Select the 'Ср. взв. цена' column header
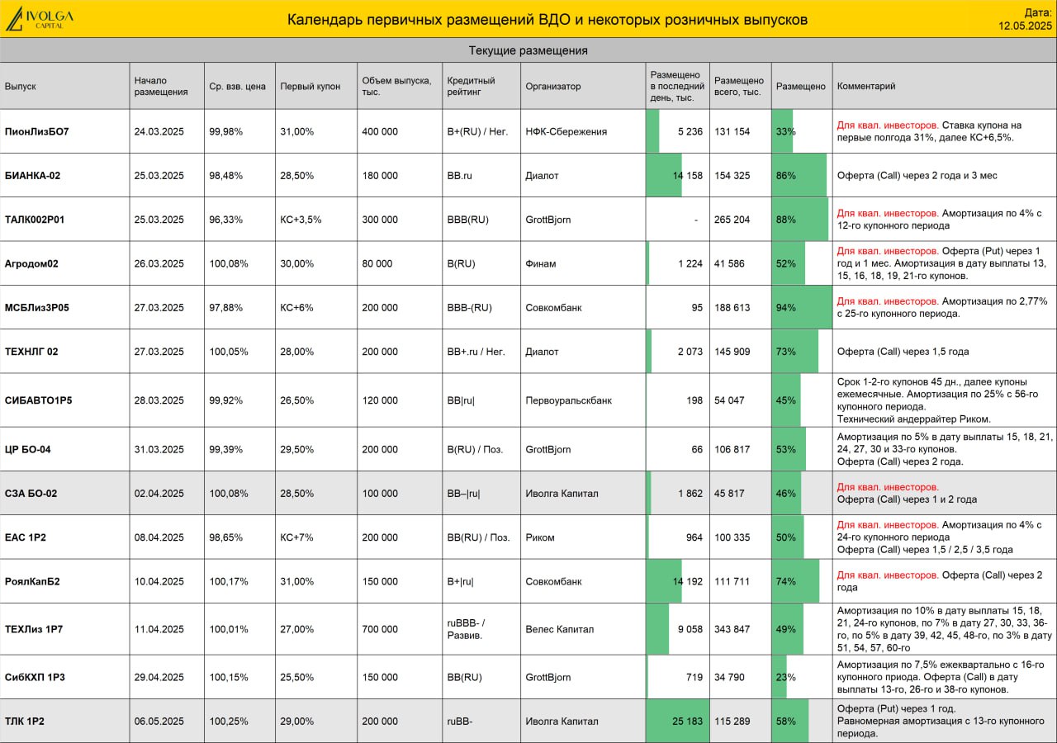 (x=238, y=86)
